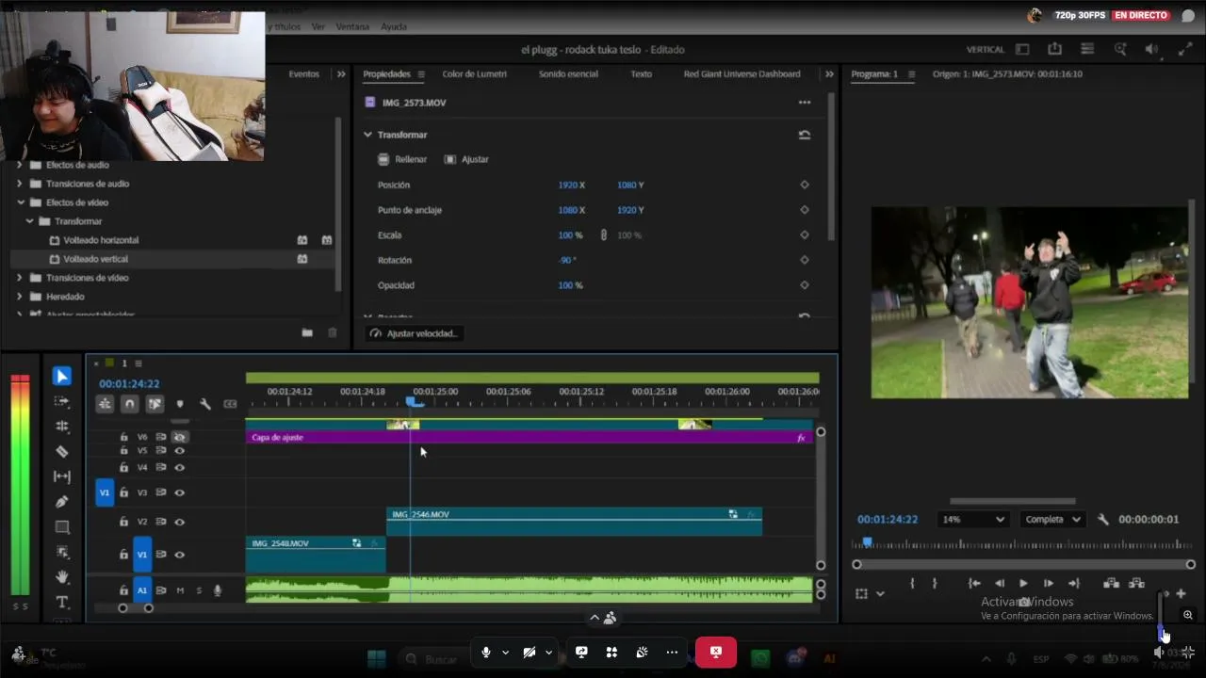The width and height of the screenshot is (1206, 678).
Task: Toggle timeline snapping magnet
Action: click(x=130, y=404)
